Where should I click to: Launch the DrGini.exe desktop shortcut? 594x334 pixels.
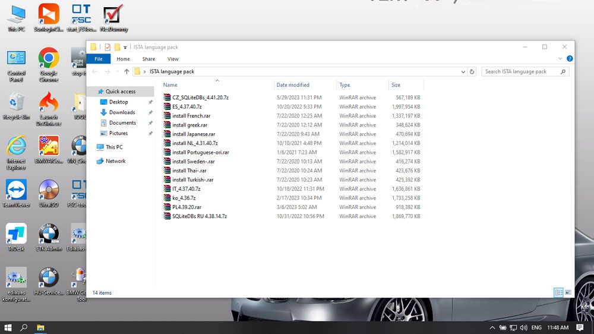(49, 109)
